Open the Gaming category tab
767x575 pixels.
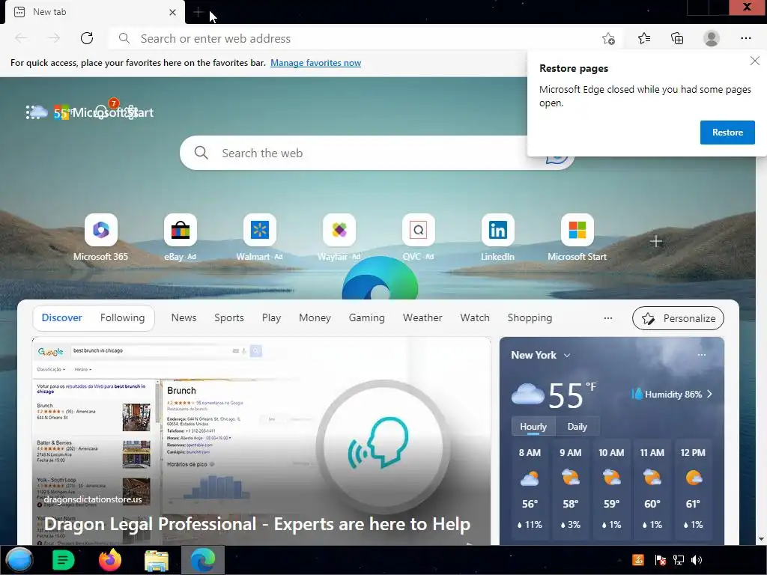[366, 317]
